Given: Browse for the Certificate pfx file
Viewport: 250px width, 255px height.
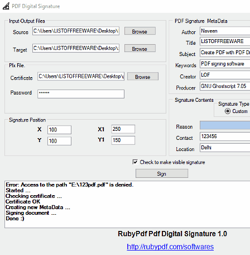Looking at the screenshot, I should click(x=143, y=77).
